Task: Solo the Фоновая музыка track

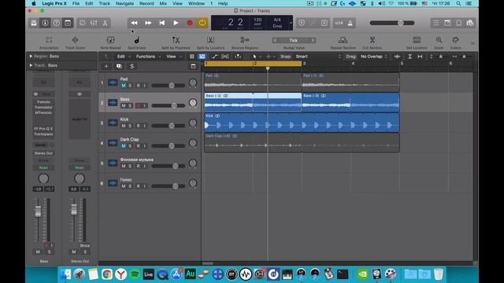Action: 130,166
